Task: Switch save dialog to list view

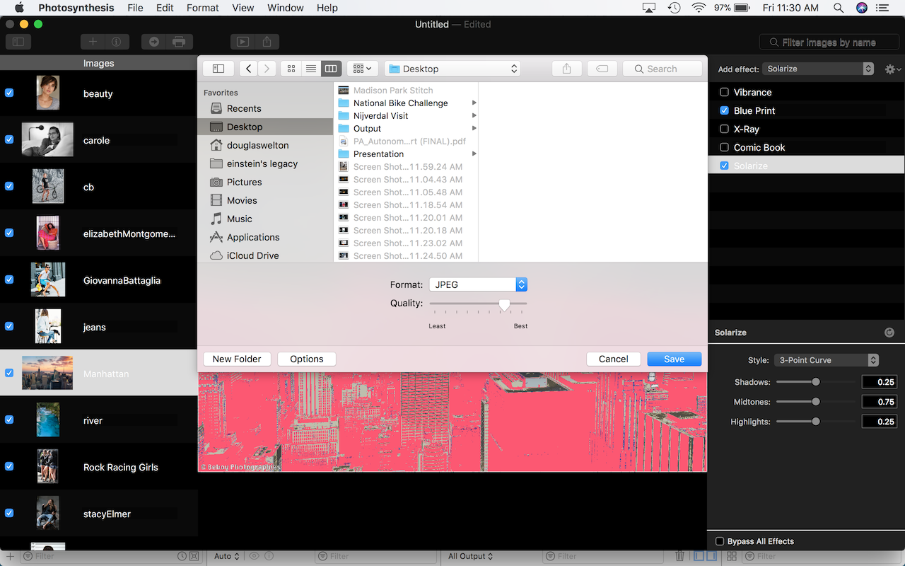Action: click(310, 69)
